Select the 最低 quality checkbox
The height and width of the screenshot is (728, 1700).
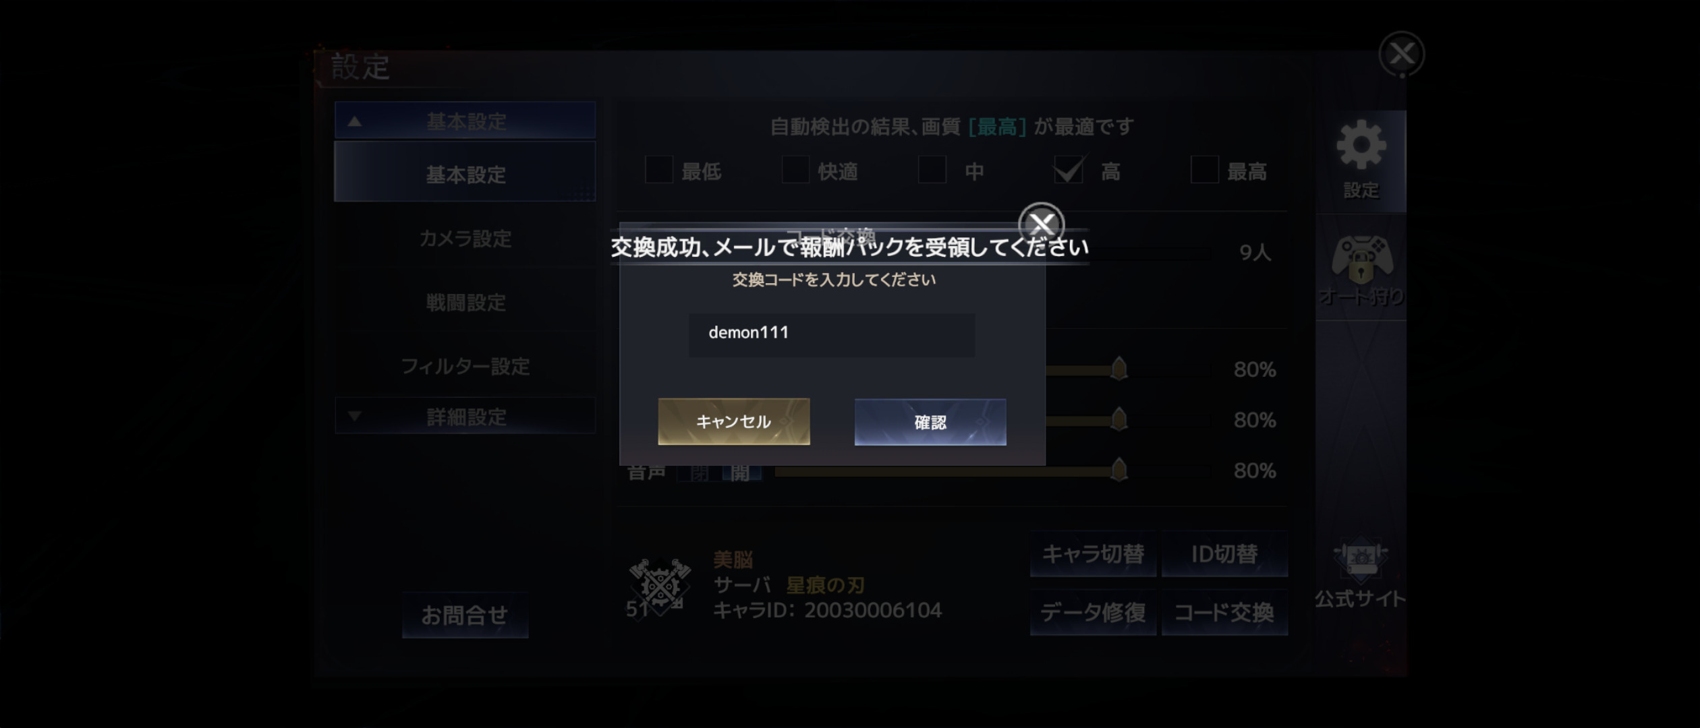click(659, 170)
